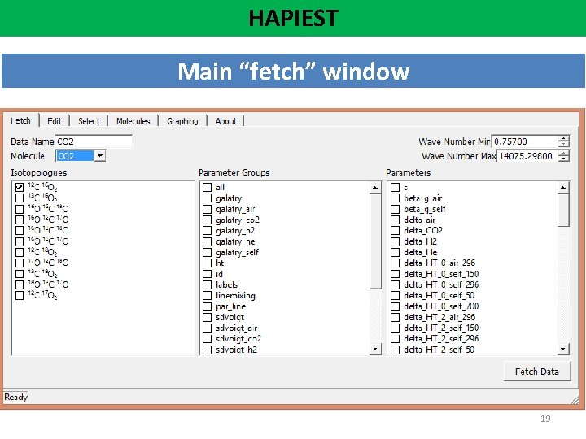Check the 13C 16O2 isotopologue

click(20, 198)
